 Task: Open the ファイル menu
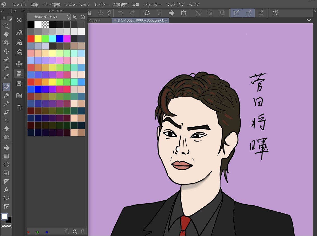[19, 5]
